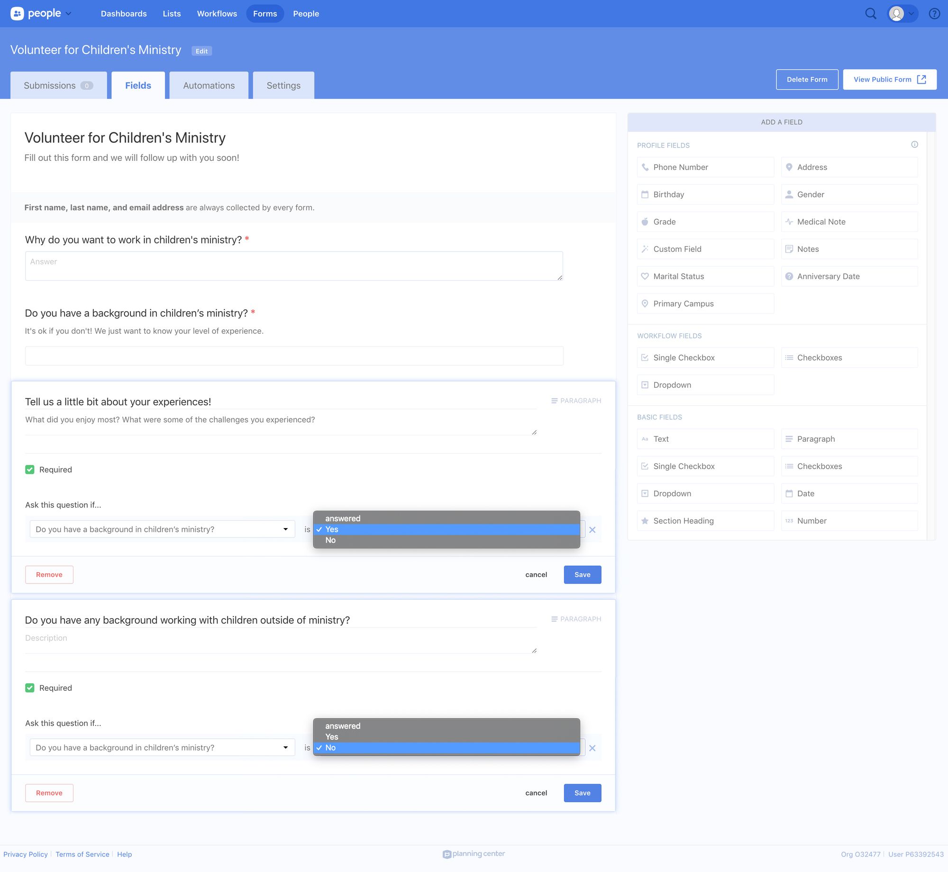The image size is (948, 872).
Task: Switch to the Automations tab
Action: 209,85
